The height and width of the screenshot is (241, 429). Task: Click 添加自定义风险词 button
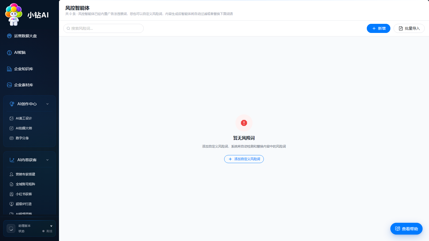(x=244, y=159)
